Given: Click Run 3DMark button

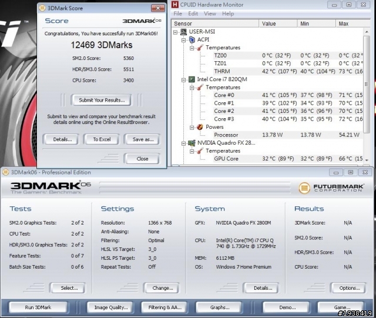Looking at the screenshot, I should (38, 307).
